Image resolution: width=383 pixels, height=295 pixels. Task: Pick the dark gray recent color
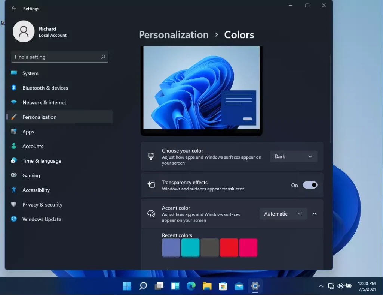coord(209,247)
